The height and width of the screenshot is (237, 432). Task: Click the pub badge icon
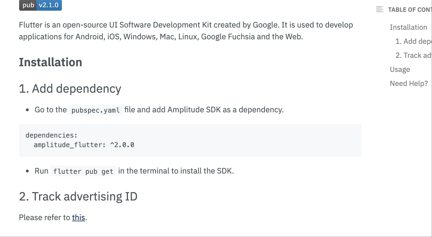(x=28, y=5)
